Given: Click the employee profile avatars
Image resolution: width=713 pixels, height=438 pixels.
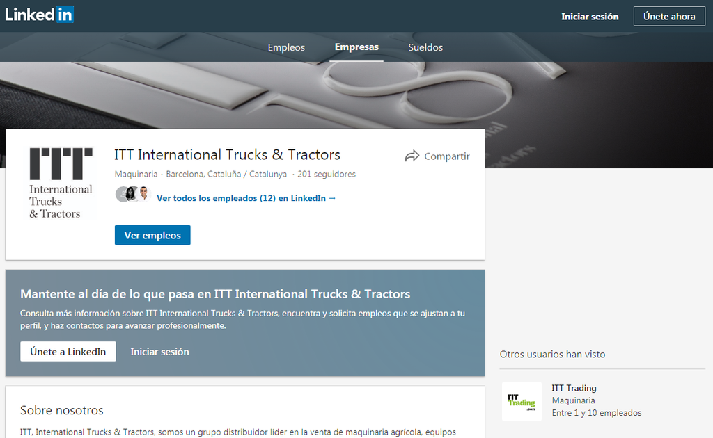Looking at the screenshot, I should [133, 194].
